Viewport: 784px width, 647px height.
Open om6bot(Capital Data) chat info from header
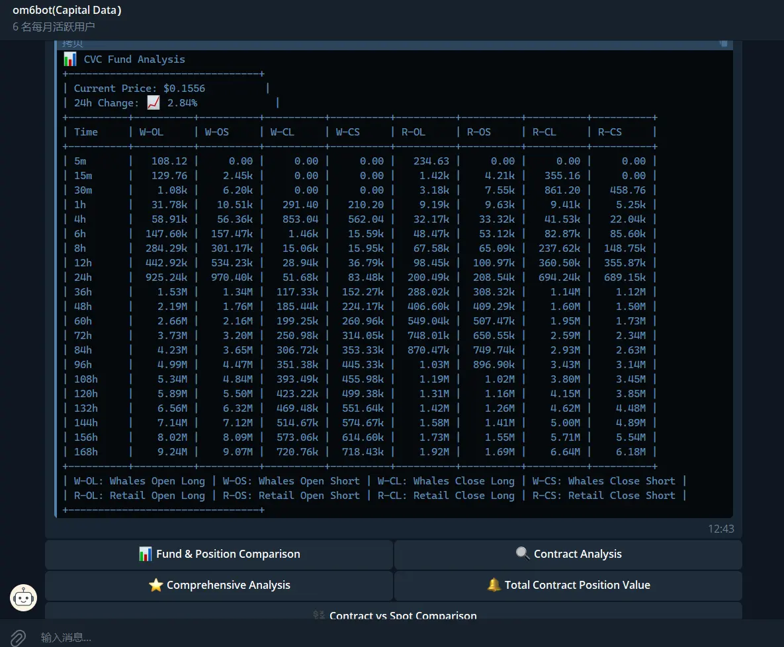67,10
